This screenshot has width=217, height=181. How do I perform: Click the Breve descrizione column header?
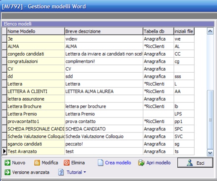(x=104, y=31)
